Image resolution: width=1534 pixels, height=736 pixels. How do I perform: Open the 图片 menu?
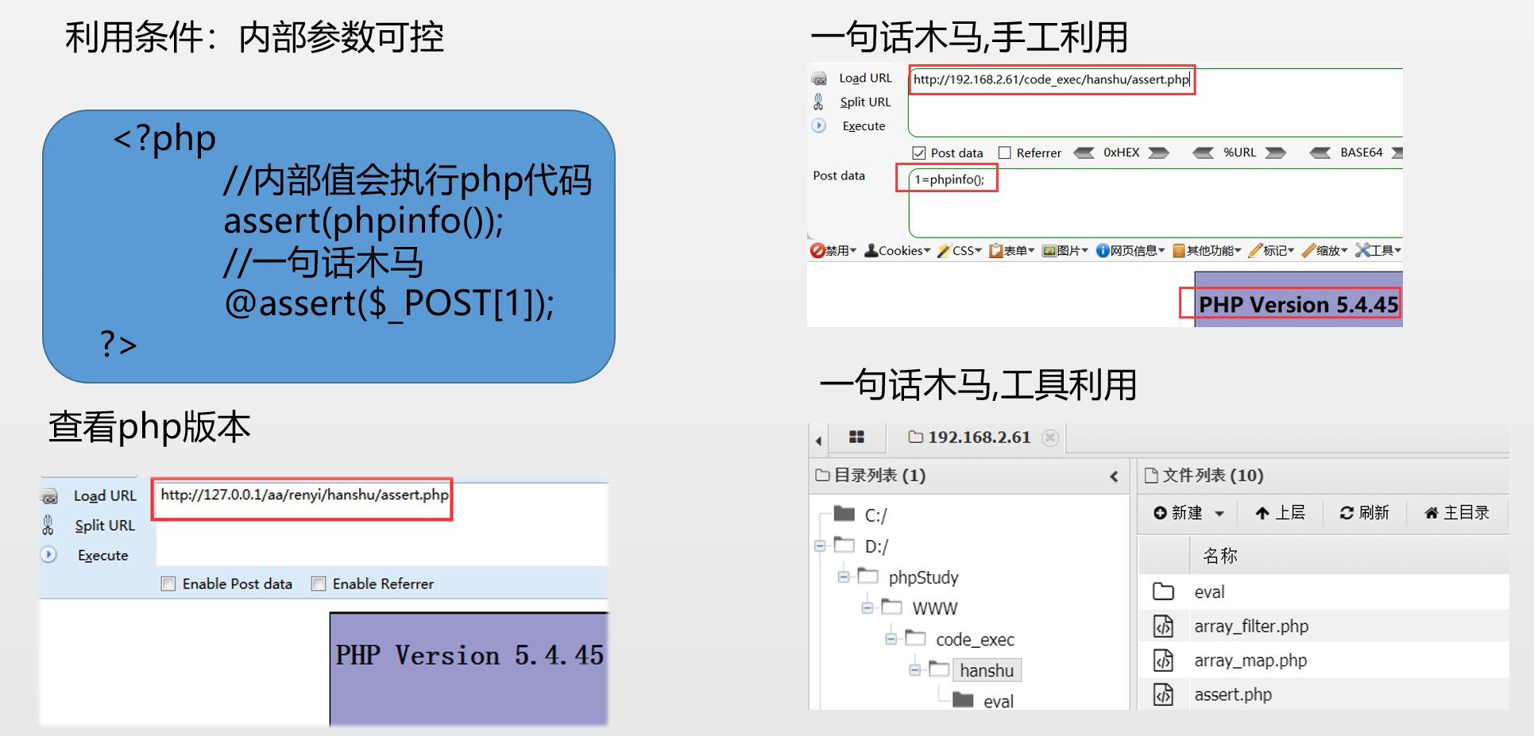click(x=1065, y=251)
